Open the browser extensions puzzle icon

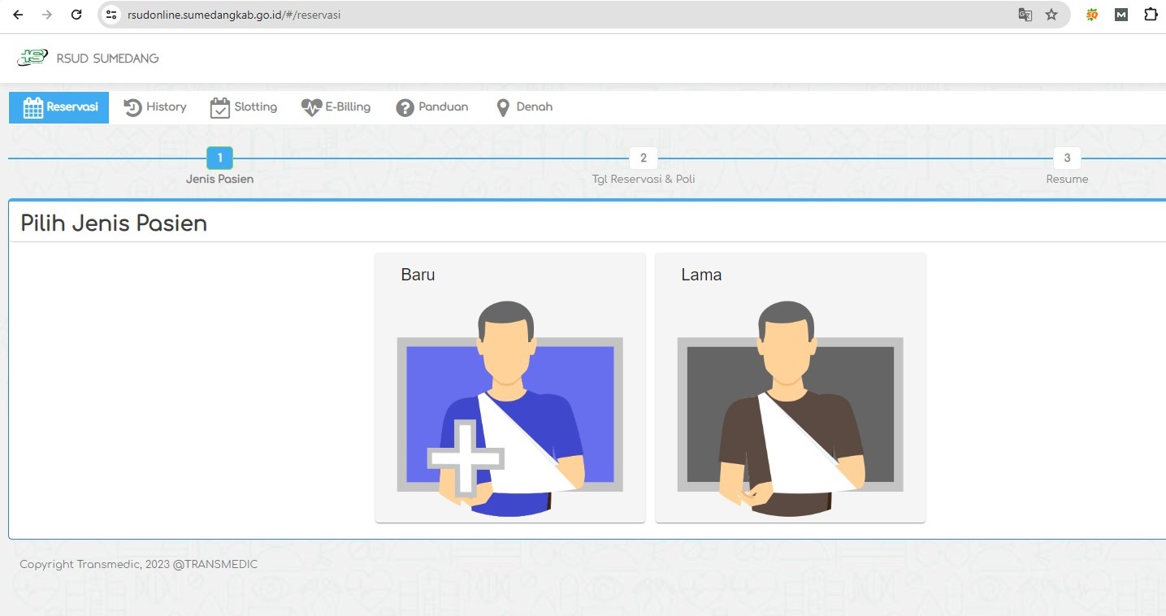[x=1151, y=15]
